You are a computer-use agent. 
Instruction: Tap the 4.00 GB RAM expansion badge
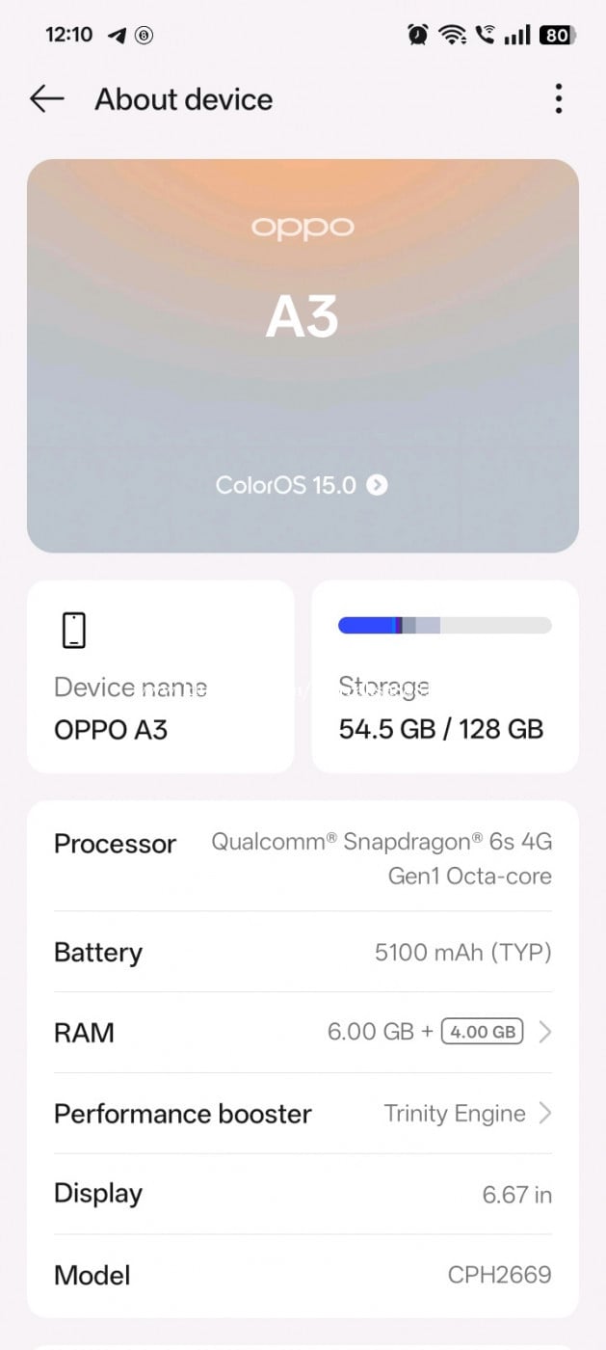point(482,1032)
